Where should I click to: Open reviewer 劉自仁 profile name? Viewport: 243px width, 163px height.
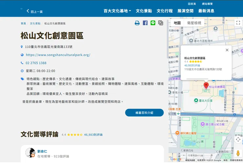point(42,151)
